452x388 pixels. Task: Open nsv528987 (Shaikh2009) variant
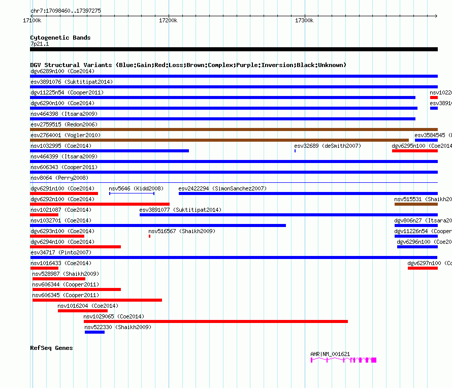pyautogui.click(x=66, y=274)
